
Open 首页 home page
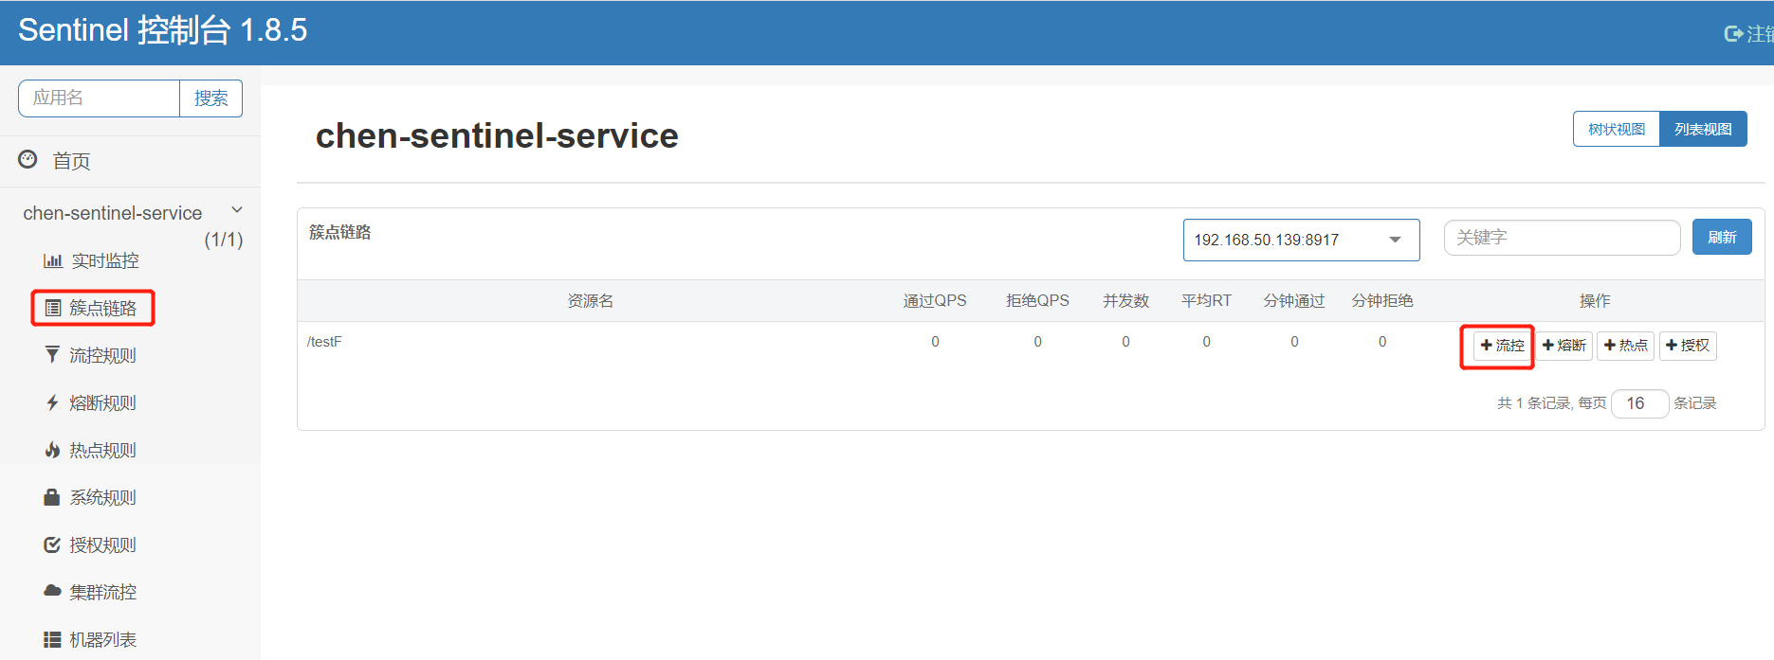tap(71, 161)
